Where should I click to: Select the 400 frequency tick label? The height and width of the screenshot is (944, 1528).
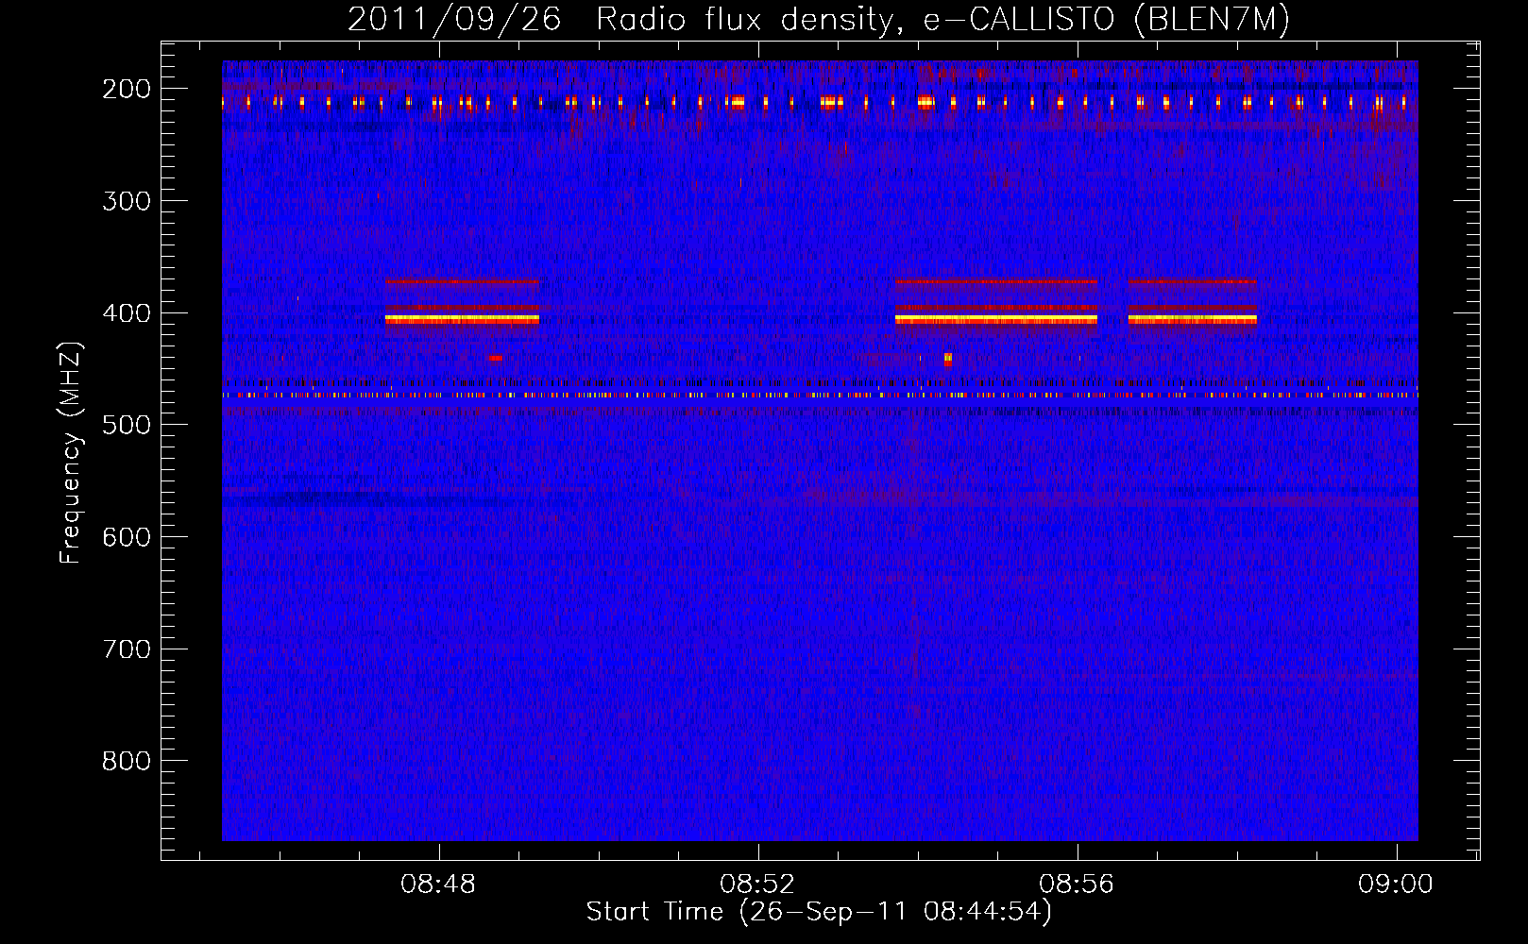tap(126, 313)
